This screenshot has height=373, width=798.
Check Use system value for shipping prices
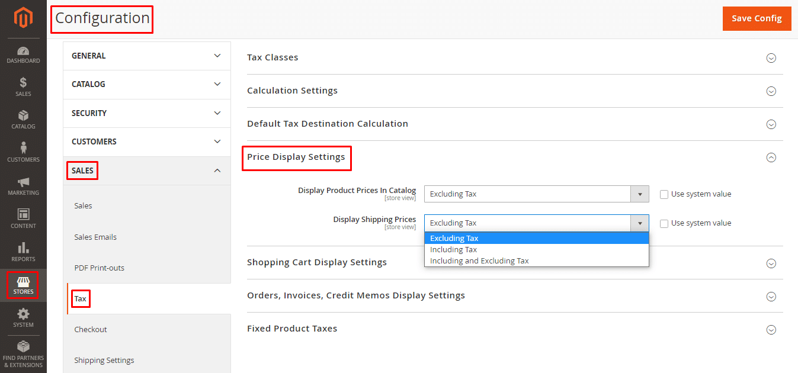[x=664, y=223]
